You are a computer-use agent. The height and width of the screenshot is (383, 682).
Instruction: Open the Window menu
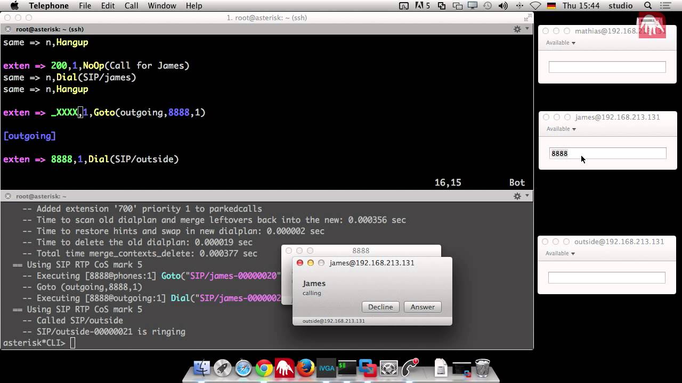pyautogui.click(x=162, y=6)
